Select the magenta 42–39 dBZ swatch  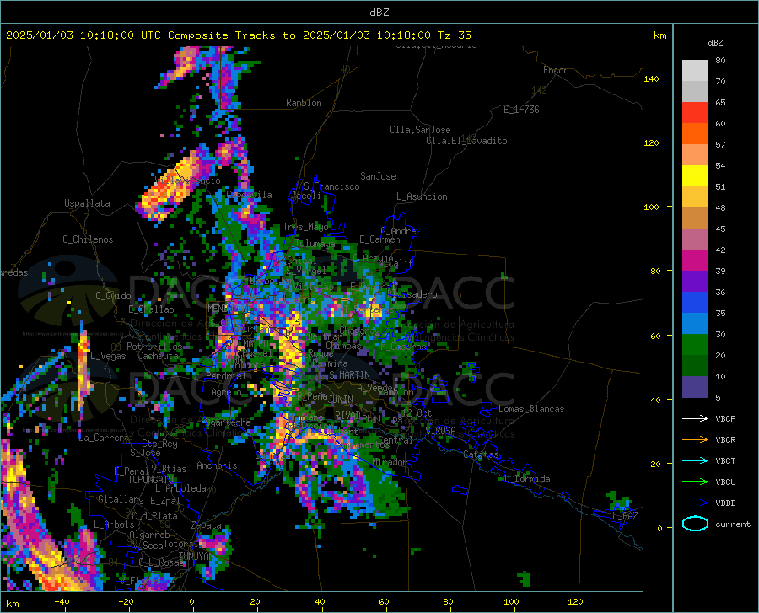tap(695, 261)
